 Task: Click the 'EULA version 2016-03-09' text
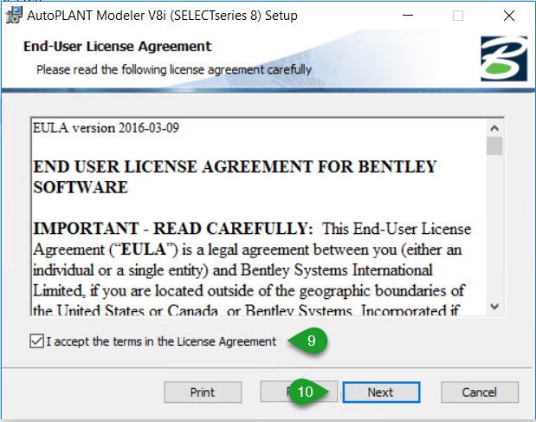coord(106,128)
